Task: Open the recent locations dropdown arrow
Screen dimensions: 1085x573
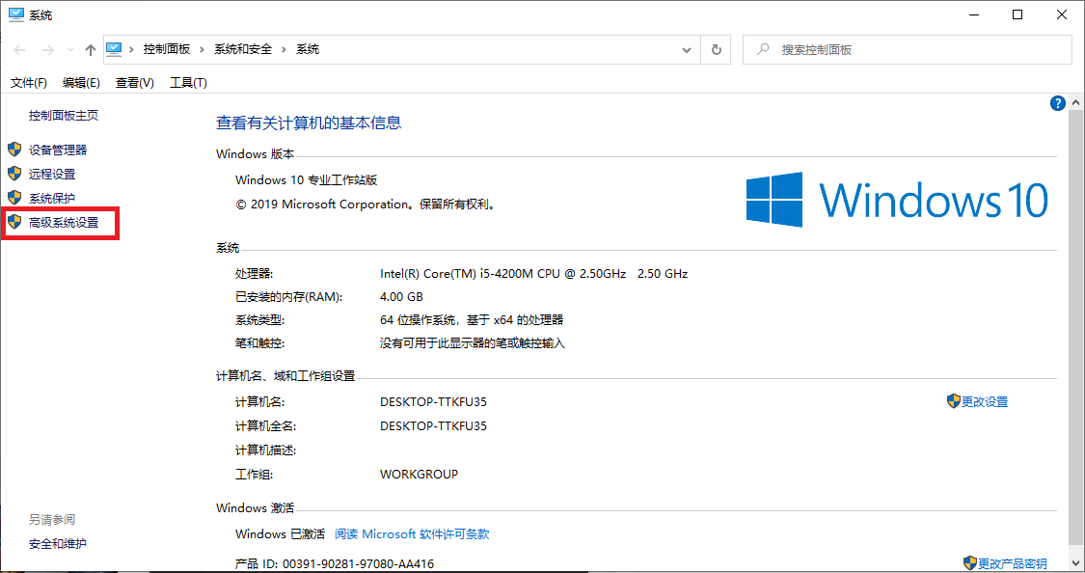Action: coord(70,50)
